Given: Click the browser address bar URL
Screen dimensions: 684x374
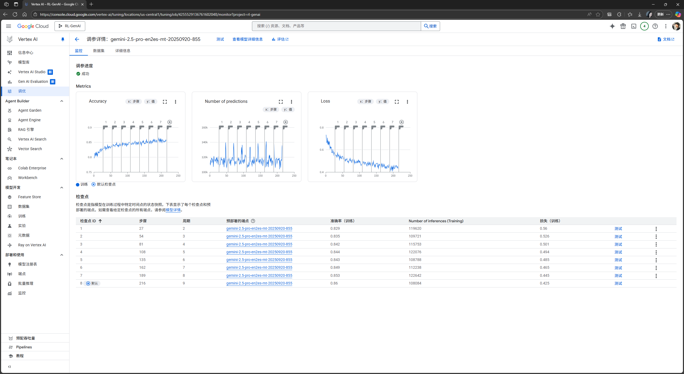Looking at the screenshot, I should 150,14.
